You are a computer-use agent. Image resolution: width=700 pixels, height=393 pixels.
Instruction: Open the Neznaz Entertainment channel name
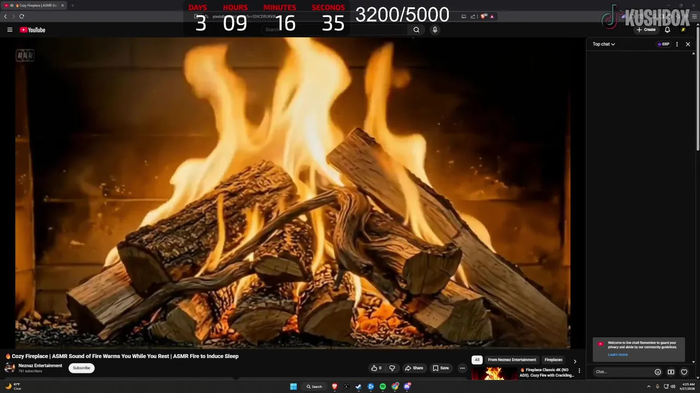[x=40, y=366]
